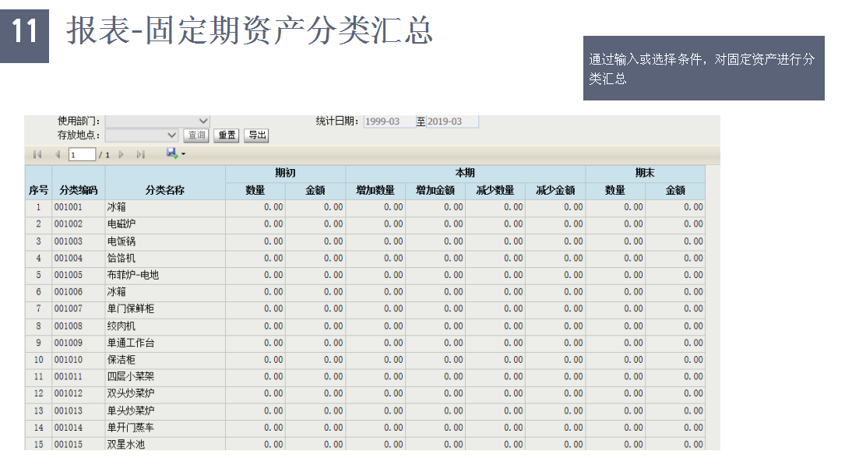The image size is (852, 465).
Task: Click the page number input box
Action: click(x=82, y=154)
